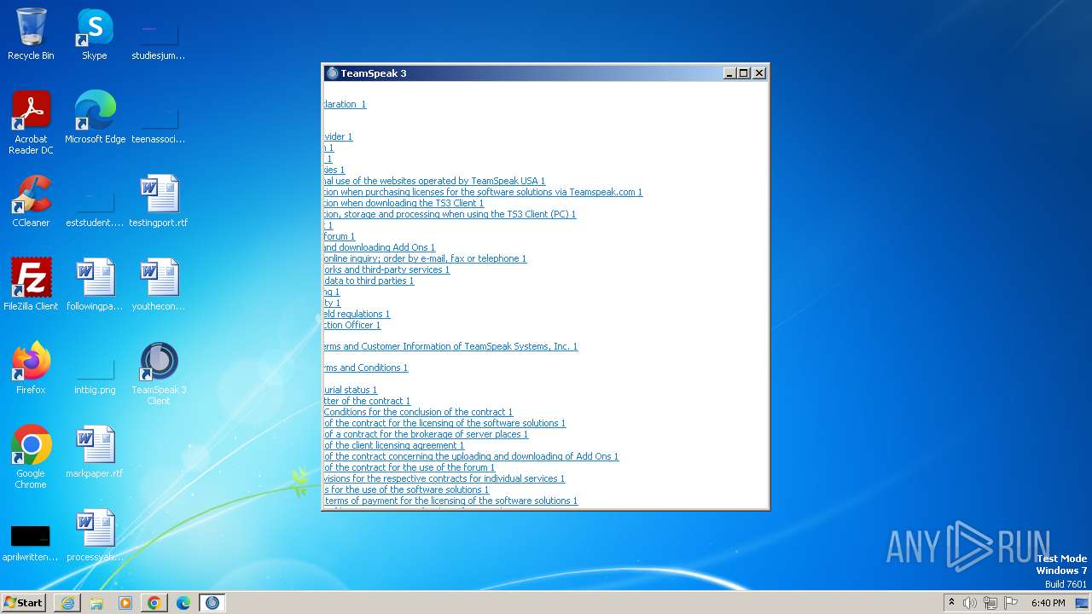Click the 6:40 PM taskbar clock
The image size is (1092, 614).
(1048, 603)
